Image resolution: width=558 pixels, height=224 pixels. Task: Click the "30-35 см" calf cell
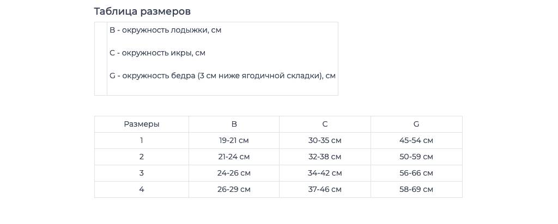tap(325, 141)
